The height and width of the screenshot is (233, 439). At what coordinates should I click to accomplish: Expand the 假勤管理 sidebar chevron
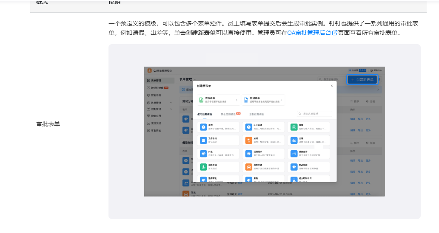click(x=171, y=109)
